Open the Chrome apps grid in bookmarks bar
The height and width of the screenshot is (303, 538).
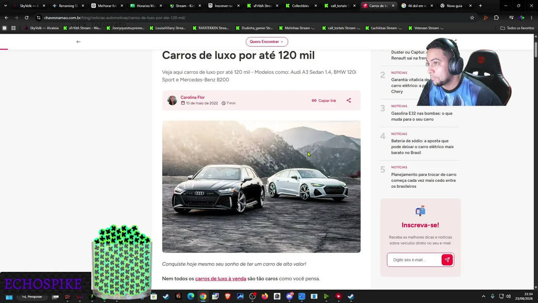coord(13,28)
